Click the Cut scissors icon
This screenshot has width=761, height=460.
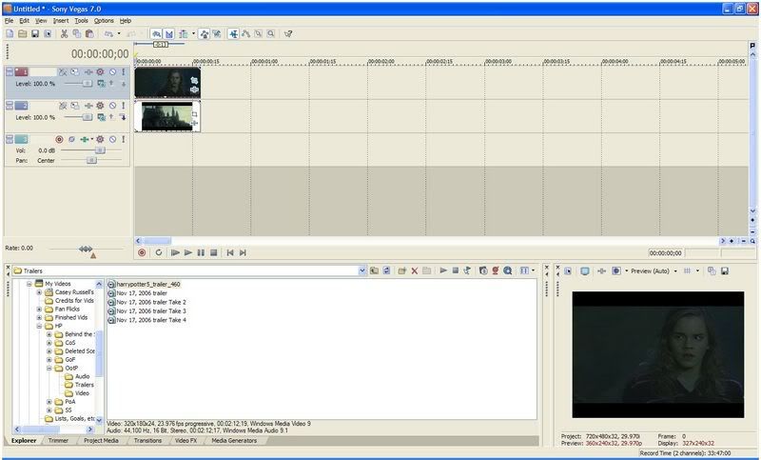click(64, 33)
